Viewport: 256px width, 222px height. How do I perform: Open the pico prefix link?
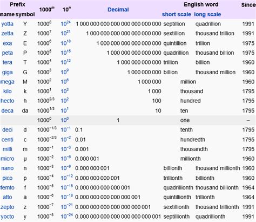(8, 178)
